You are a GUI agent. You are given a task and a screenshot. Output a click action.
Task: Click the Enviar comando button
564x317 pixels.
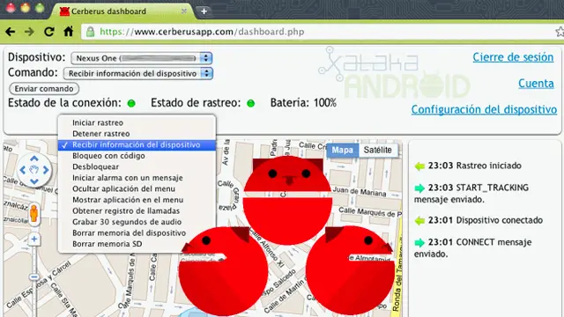[x=44, y=88]
